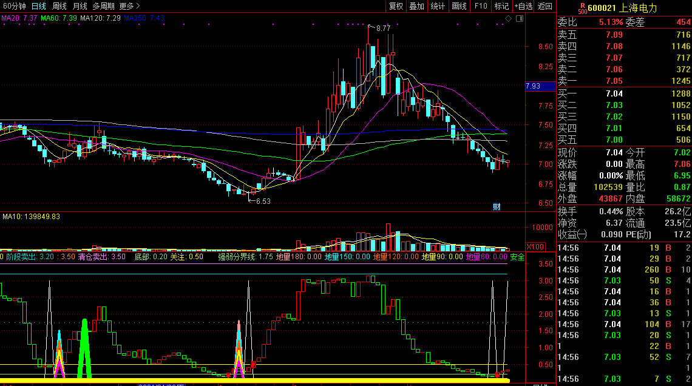Click the 地量150: 0.00 label
The image size is (692, 386).
(x=347, y=257)
